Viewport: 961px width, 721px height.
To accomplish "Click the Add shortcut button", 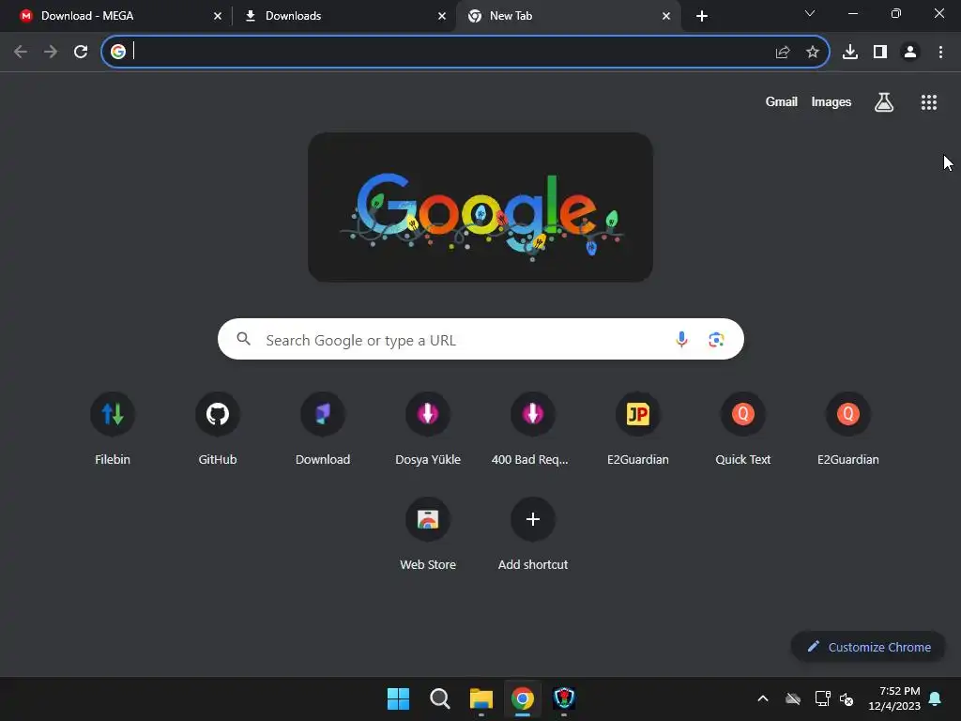I will [x=533, y=534].
